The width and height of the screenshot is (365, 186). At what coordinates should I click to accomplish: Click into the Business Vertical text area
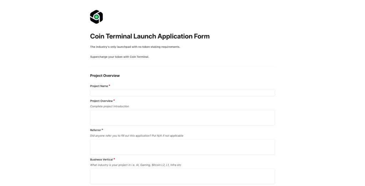pos(182,176)
